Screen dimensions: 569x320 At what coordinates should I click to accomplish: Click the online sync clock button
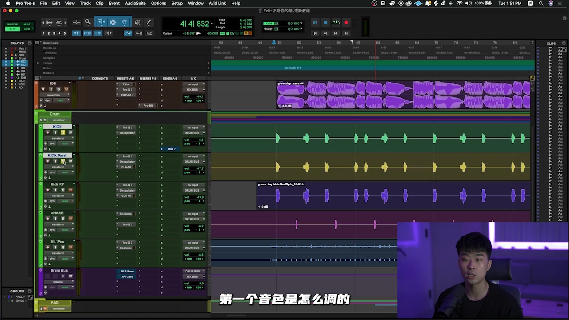pyautogui.click(x=315, y=23)
